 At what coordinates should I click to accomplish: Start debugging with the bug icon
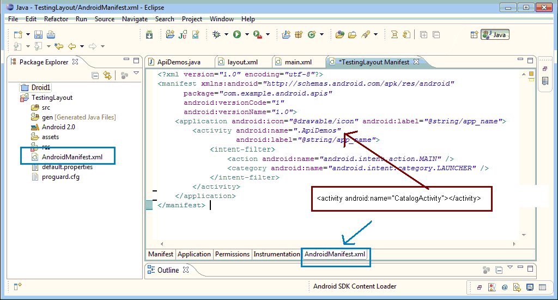216,34
